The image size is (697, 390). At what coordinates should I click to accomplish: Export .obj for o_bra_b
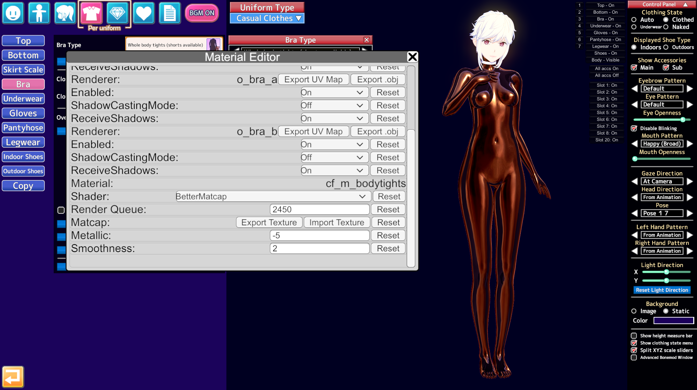[x=378, y=131]
